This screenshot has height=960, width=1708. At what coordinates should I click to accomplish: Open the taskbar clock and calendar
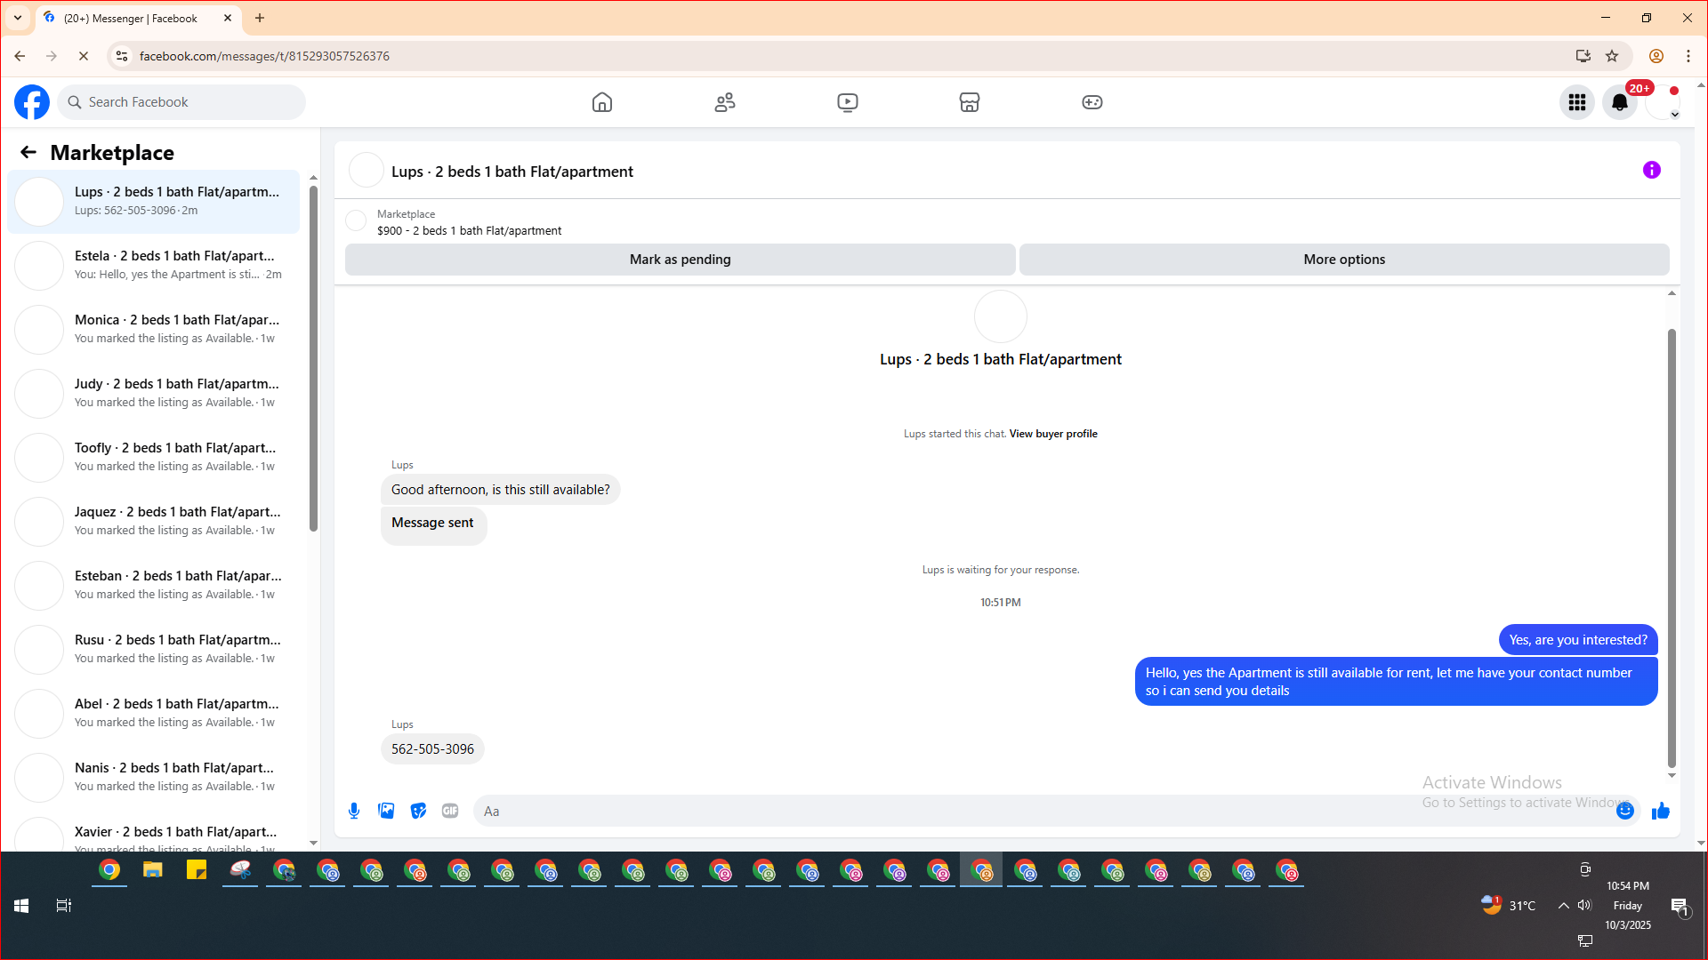(1628, 906)
